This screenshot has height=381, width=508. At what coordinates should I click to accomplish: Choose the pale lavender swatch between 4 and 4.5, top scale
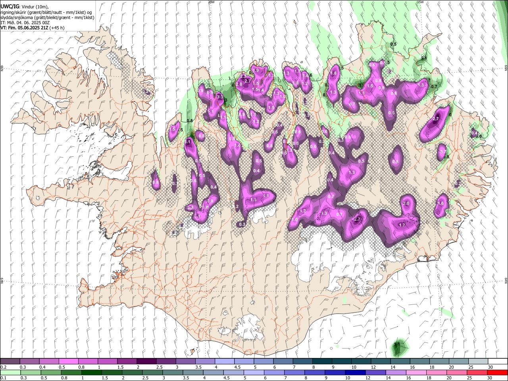[224, 362]
